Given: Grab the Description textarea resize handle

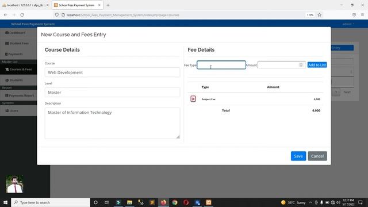Looking at the screenshot, I should click(x=178, y=137).
